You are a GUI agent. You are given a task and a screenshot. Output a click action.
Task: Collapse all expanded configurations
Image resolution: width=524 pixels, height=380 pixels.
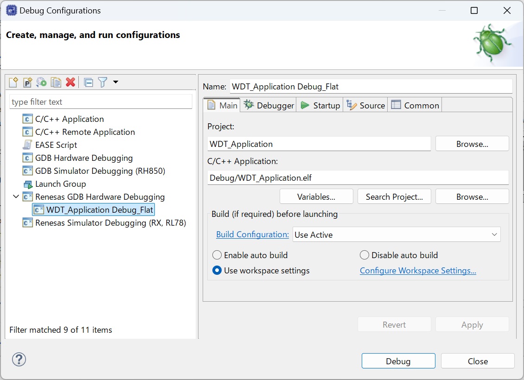coord(89,82)
